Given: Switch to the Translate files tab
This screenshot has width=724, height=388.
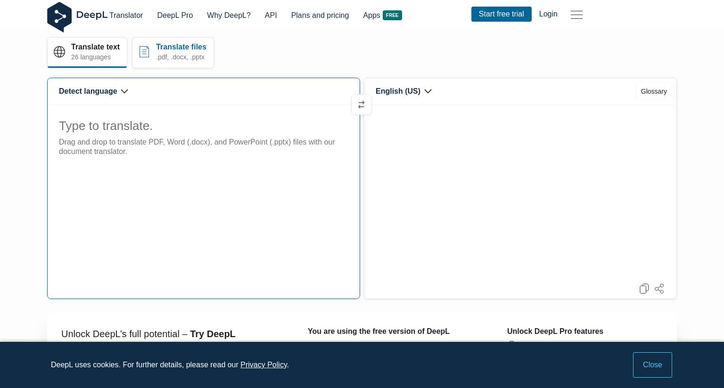Looking at the screenshot, I should coord(173,52).
